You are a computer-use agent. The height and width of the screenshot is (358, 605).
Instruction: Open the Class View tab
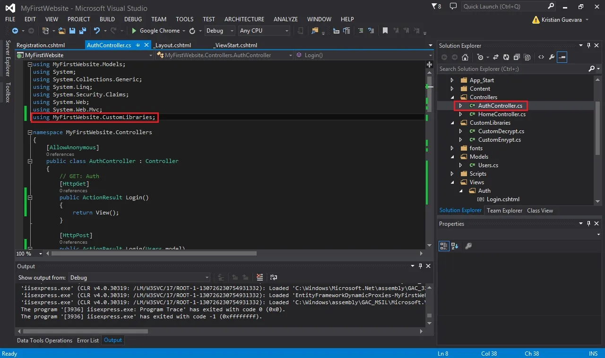tap(540, 211)
